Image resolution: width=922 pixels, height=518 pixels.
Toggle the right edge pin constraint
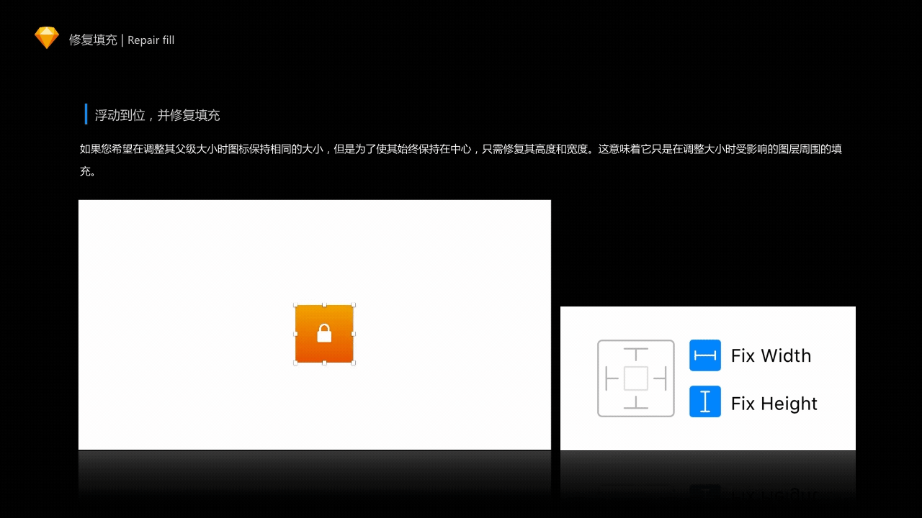pos(659,378)
